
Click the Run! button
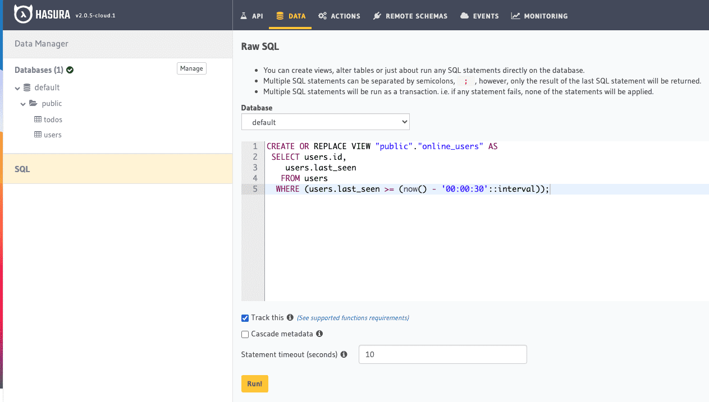click(x=255, y=383)
